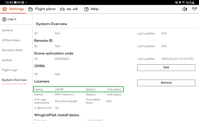Screen dimensions: 199x124
Task: Click the muted vibrate status icon
Action: (176, 2)
